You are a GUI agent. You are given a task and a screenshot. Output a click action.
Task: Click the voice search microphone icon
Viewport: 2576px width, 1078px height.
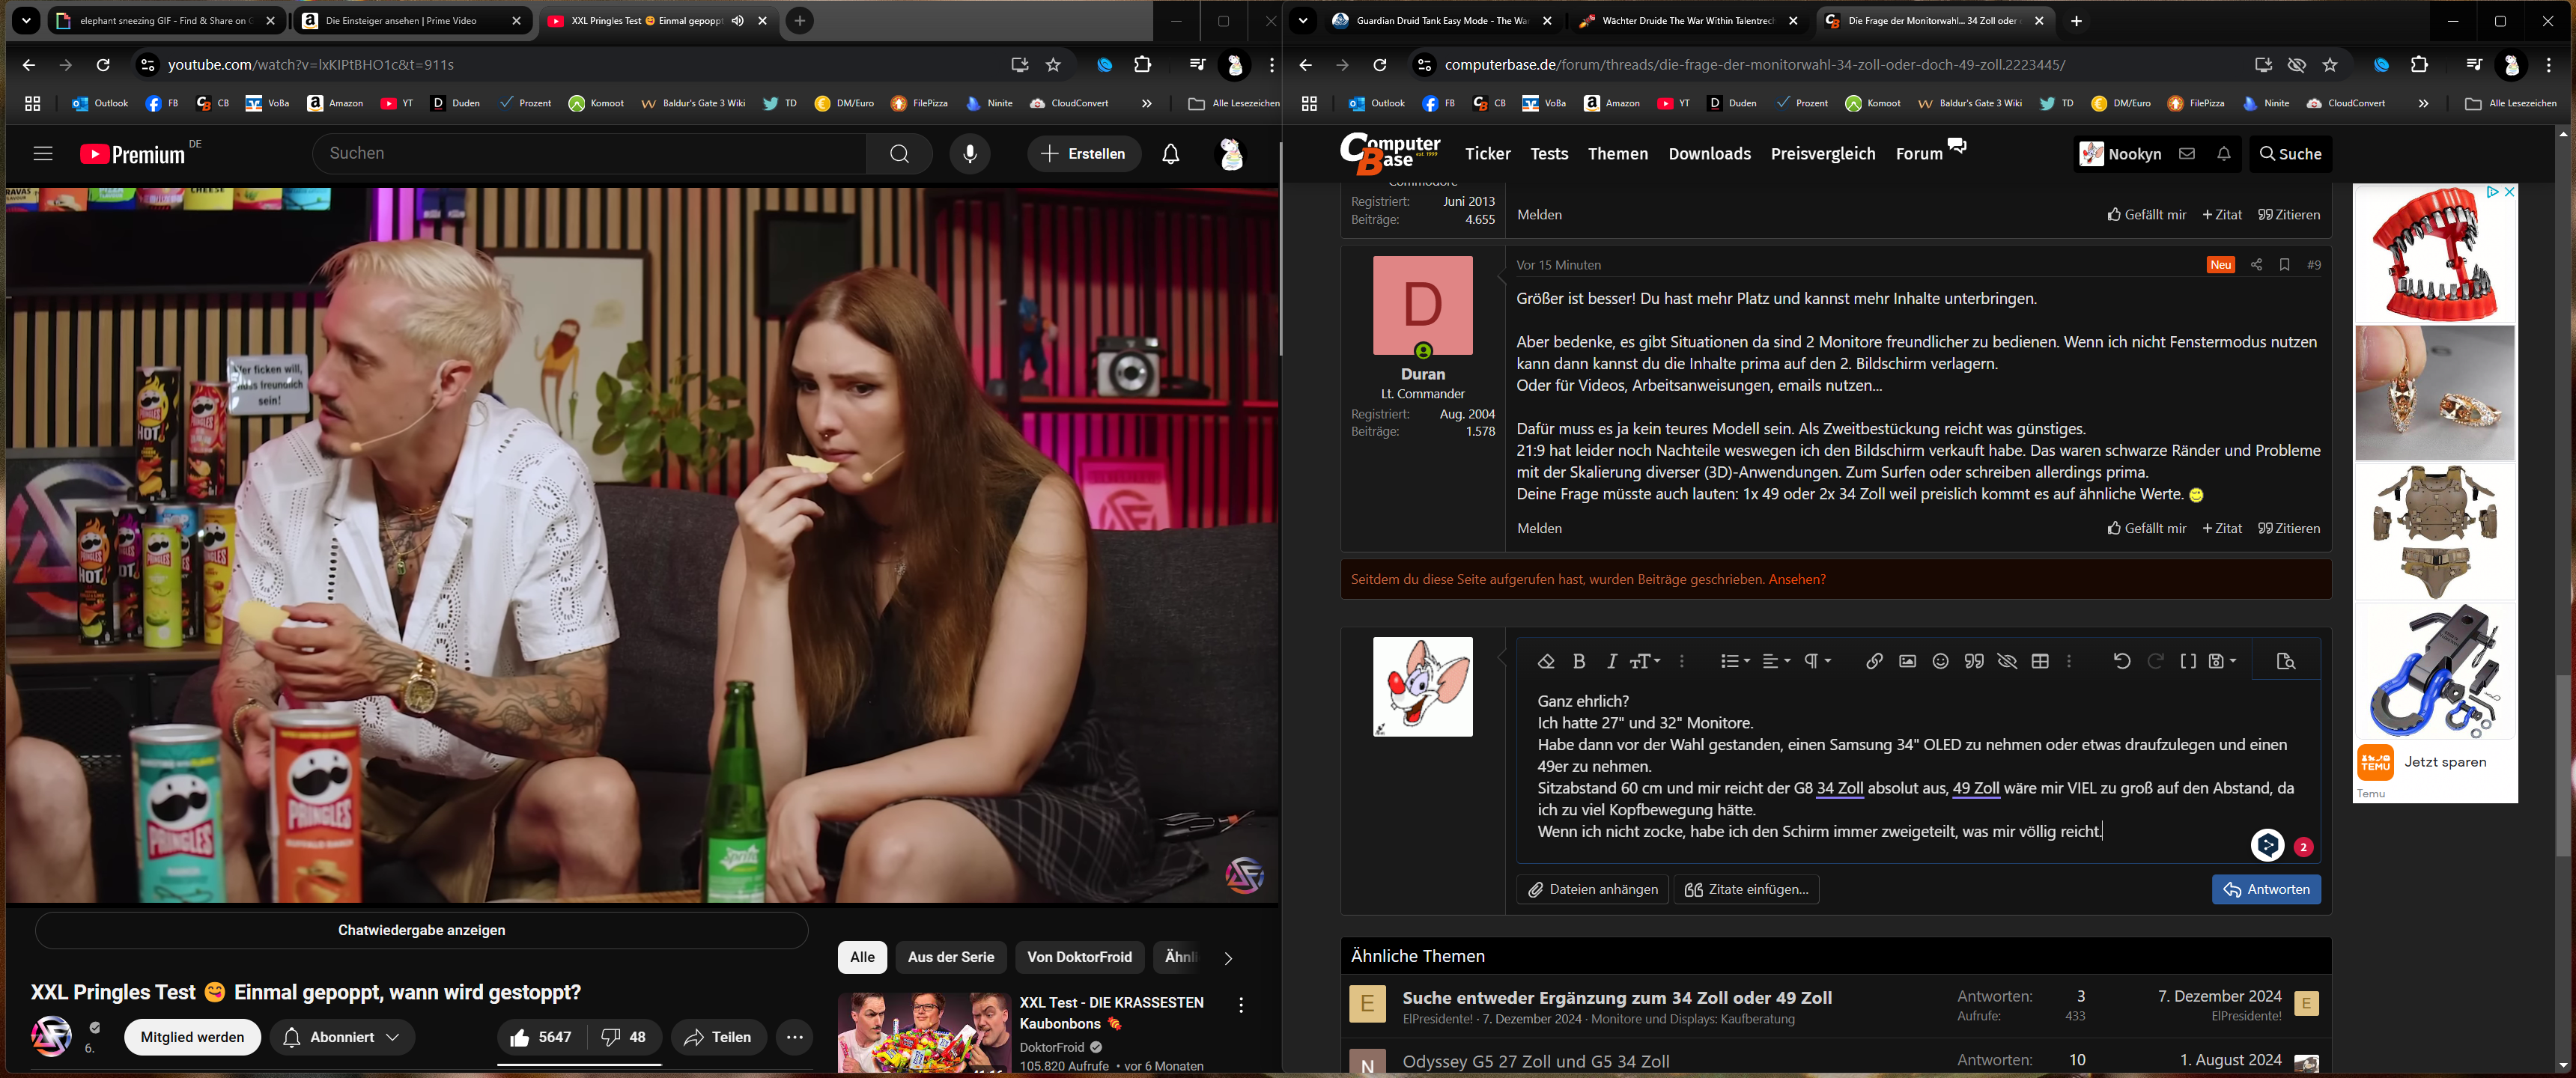[969, 154]
